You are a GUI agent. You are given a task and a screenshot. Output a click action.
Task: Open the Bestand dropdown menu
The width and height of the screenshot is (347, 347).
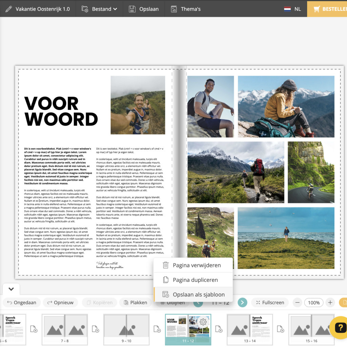pos(99,9)
